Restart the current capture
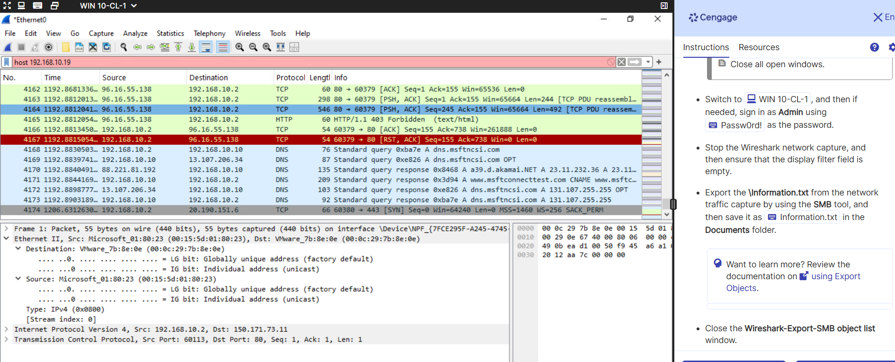Viewport: 895px width, 362px height. point(35,47)
